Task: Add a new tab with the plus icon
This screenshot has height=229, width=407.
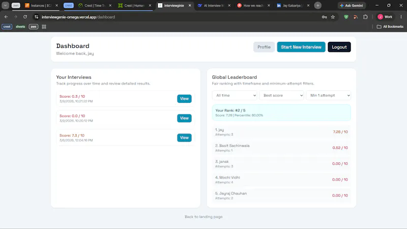Action: point(317,6)
